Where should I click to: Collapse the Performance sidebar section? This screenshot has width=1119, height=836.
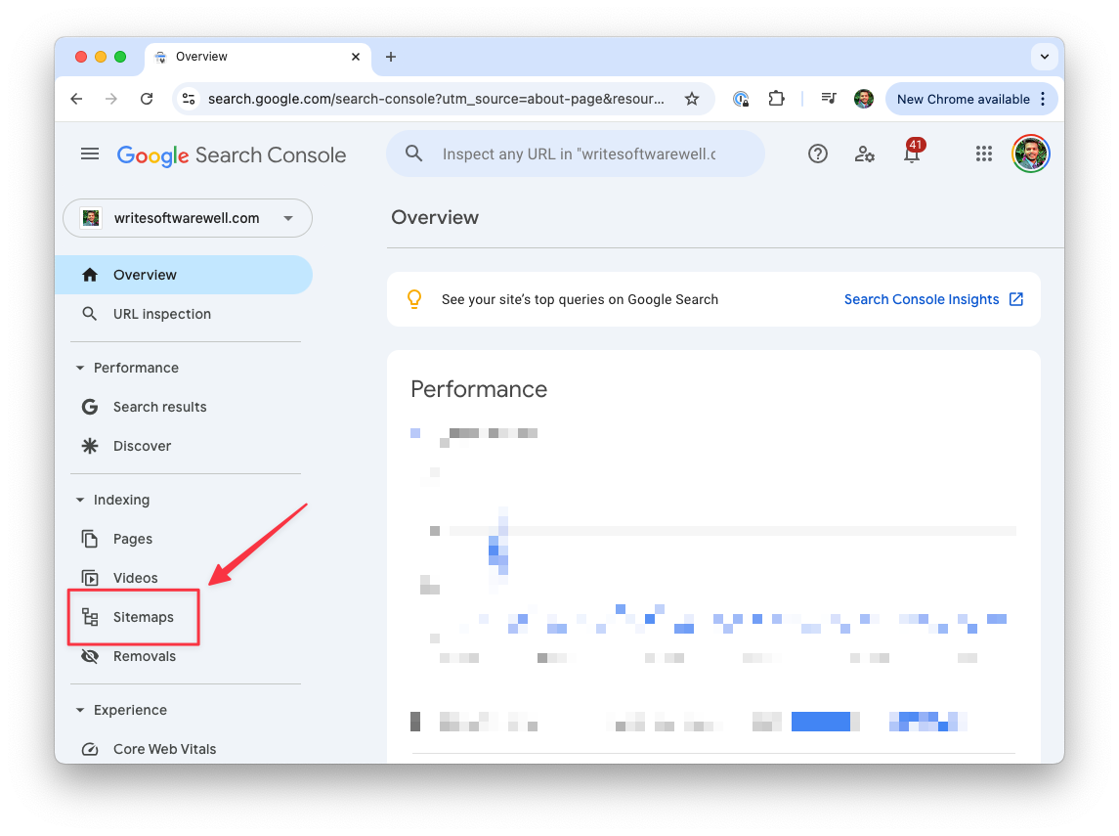coord(80,368)
